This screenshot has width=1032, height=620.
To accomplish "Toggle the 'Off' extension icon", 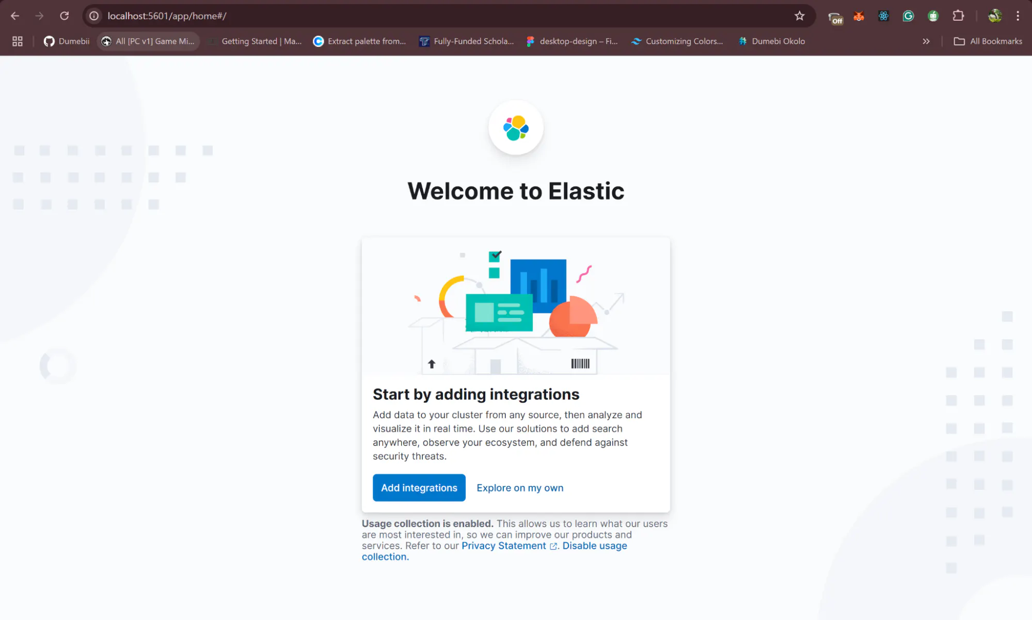I will pos(835,18).
